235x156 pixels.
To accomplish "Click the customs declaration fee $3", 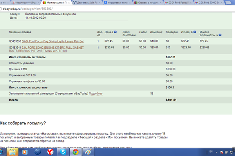I will tap(152, 94).
